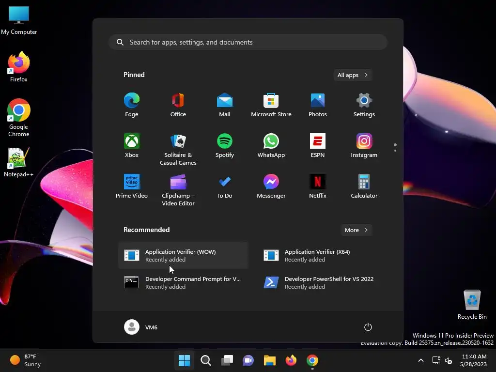Launch Prime Video

132,186
